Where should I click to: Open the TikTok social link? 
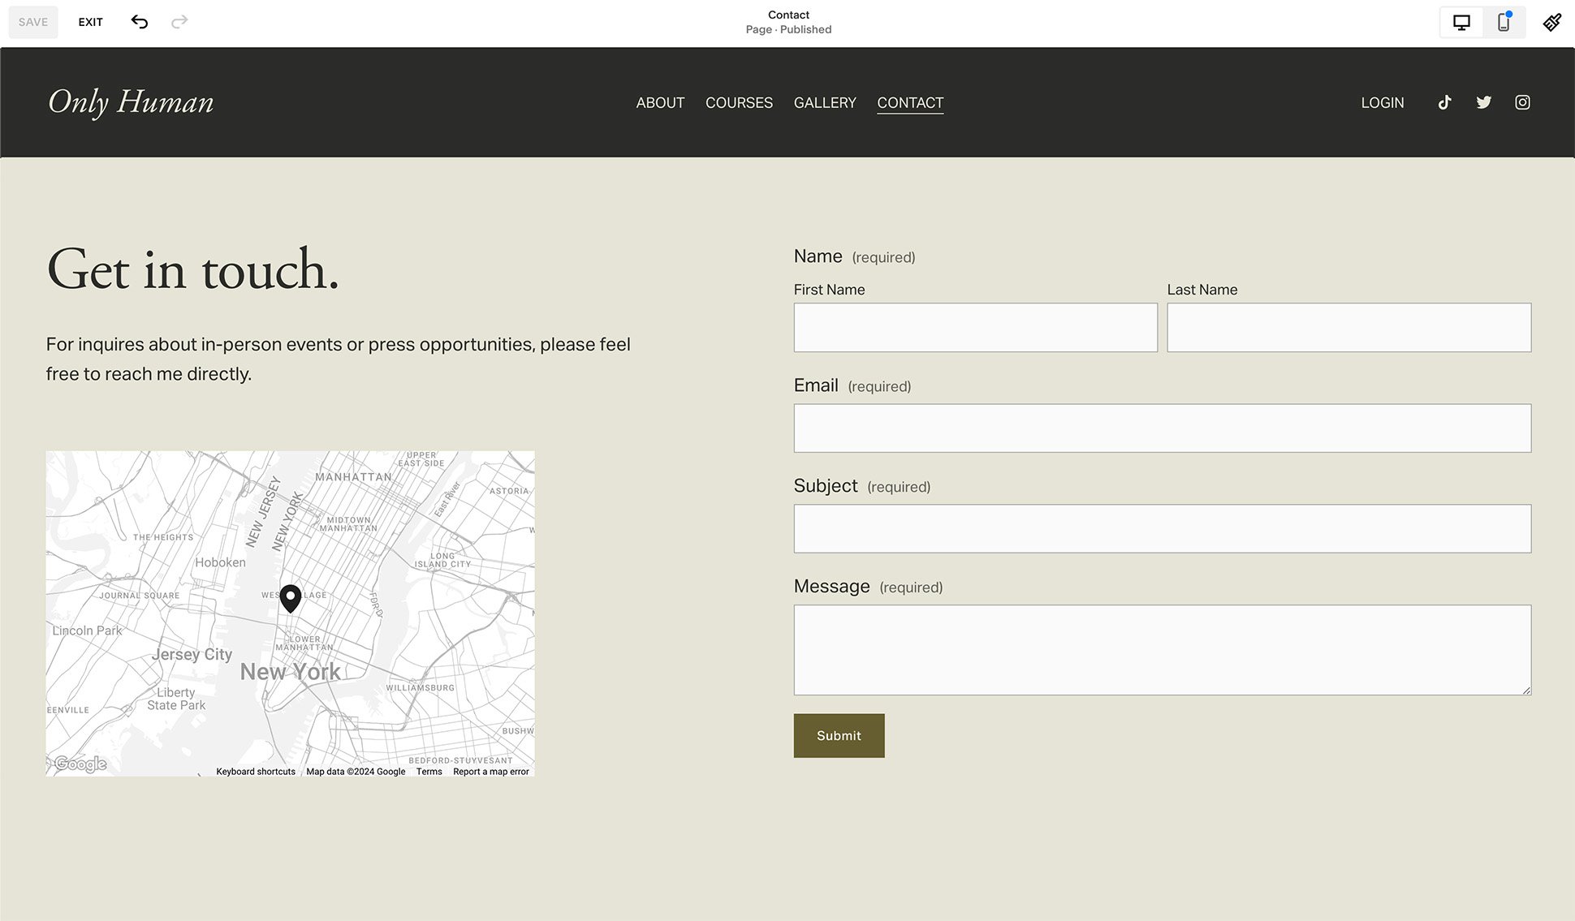coord(1444,102)
